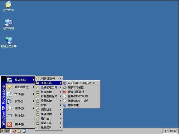The width and height of the screenshot is (179, 134).
Task: Open 網路上的芳鄰 desktop icon
Action: 9,42
